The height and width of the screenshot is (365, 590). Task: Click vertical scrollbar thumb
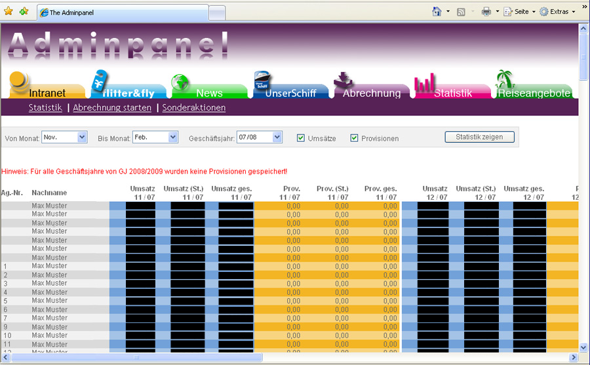click(x=583, y=57)
